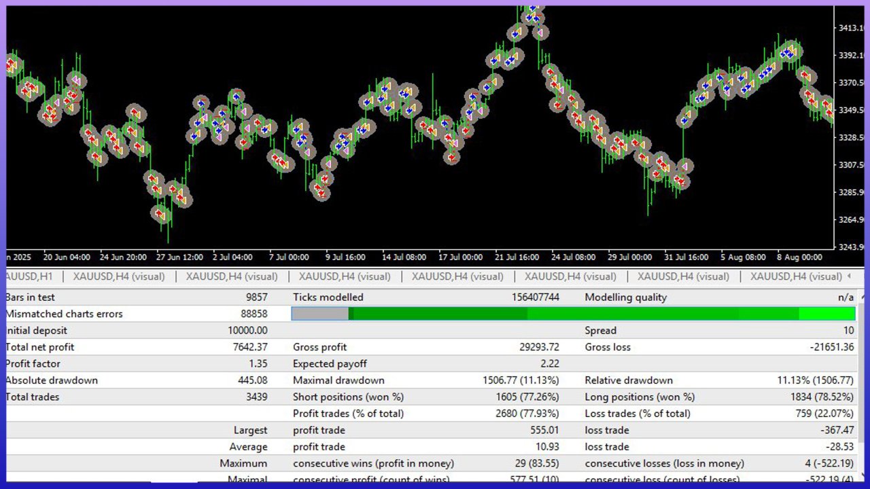Viewport: 870px width, 489px height.
Task: Select the Profit factor value 1.35
Action: click(258, 364)
